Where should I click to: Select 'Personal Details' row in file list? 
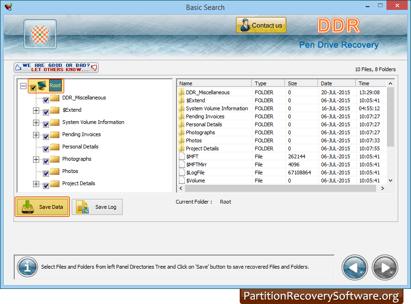(x=282, y=124)
